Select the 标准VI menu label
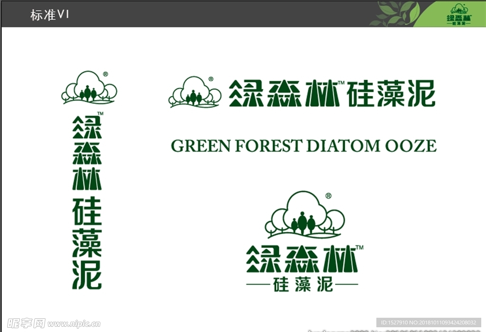 click(x=50, y=15)
